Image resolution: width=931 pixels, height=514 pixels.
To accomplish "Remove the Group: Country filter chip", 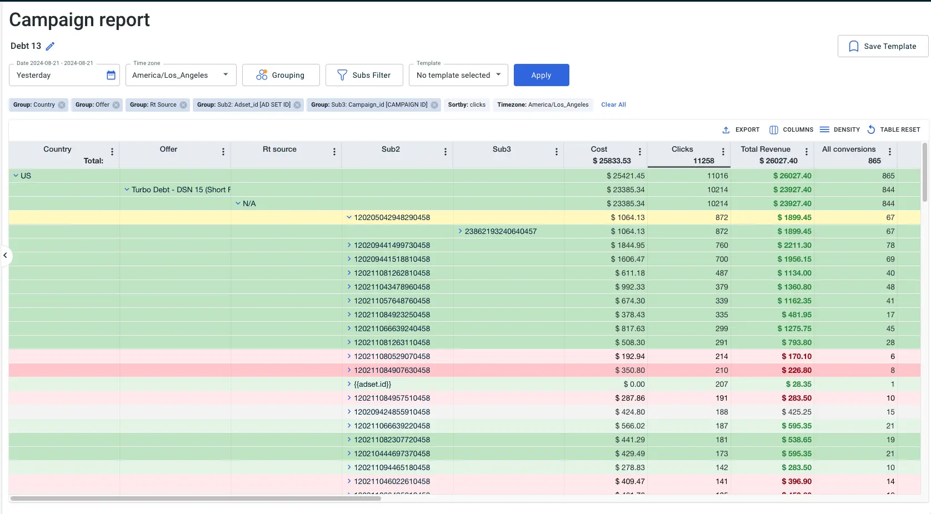I will pyautogui.click(x=62, y=105).
